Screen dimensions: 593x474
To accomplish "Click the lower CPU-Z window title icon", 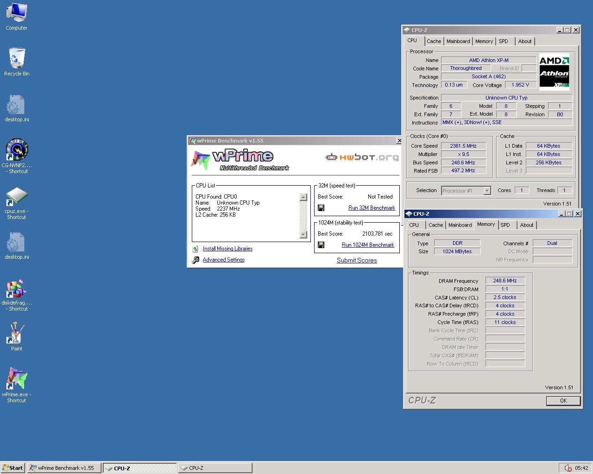I will 409,214.
